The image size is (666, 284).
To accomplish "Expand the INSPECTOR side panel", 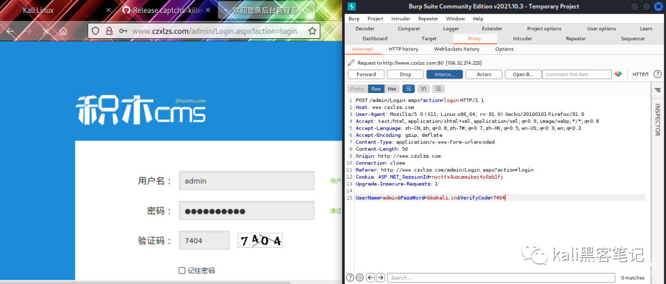I will click(657, 120).
